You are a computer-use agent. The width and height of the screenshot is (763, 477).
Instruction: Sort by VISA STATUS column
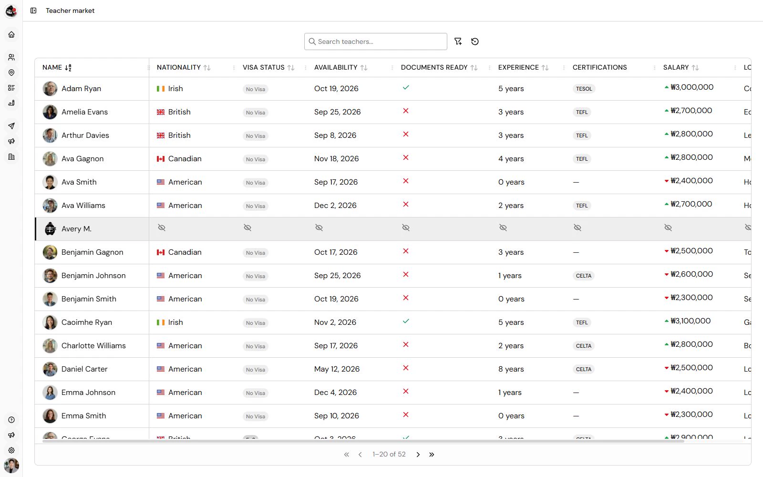(268, 68)
